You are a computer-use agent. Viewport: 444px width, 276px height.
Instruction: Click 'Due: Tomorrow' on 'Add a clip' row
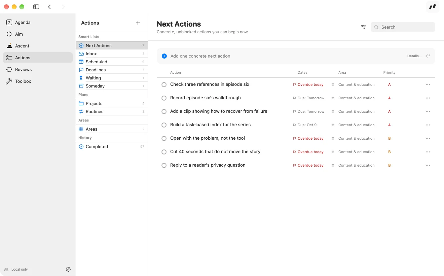pos(308,111)
